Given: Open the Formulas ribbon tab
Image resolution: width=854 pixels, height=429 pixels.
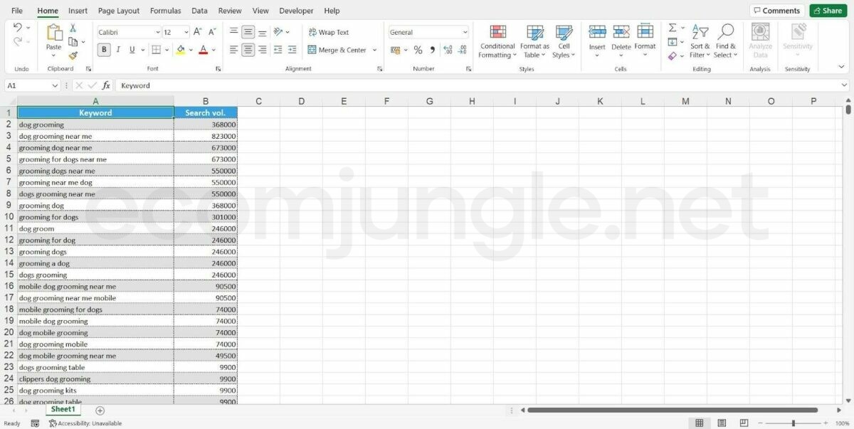Looking at the screenshot, I should pos(165,11).
